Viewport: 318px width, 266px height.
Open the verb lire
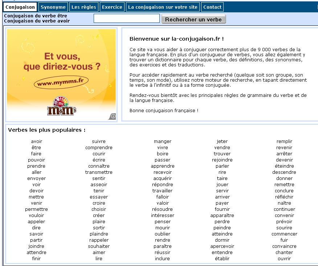pos(99,258)
